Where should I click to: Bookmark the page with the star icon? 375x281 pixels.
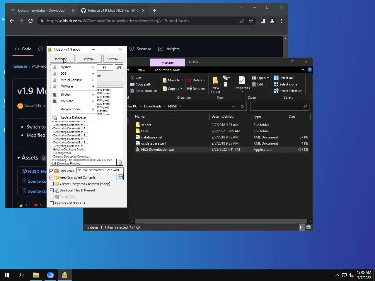point(251,21)
